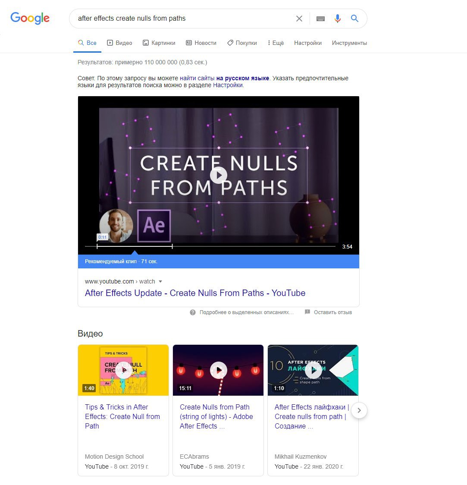Play the Tips & Tricks yellow thumbnail video
The image size is (467, 485).
[x=123, y=370]
